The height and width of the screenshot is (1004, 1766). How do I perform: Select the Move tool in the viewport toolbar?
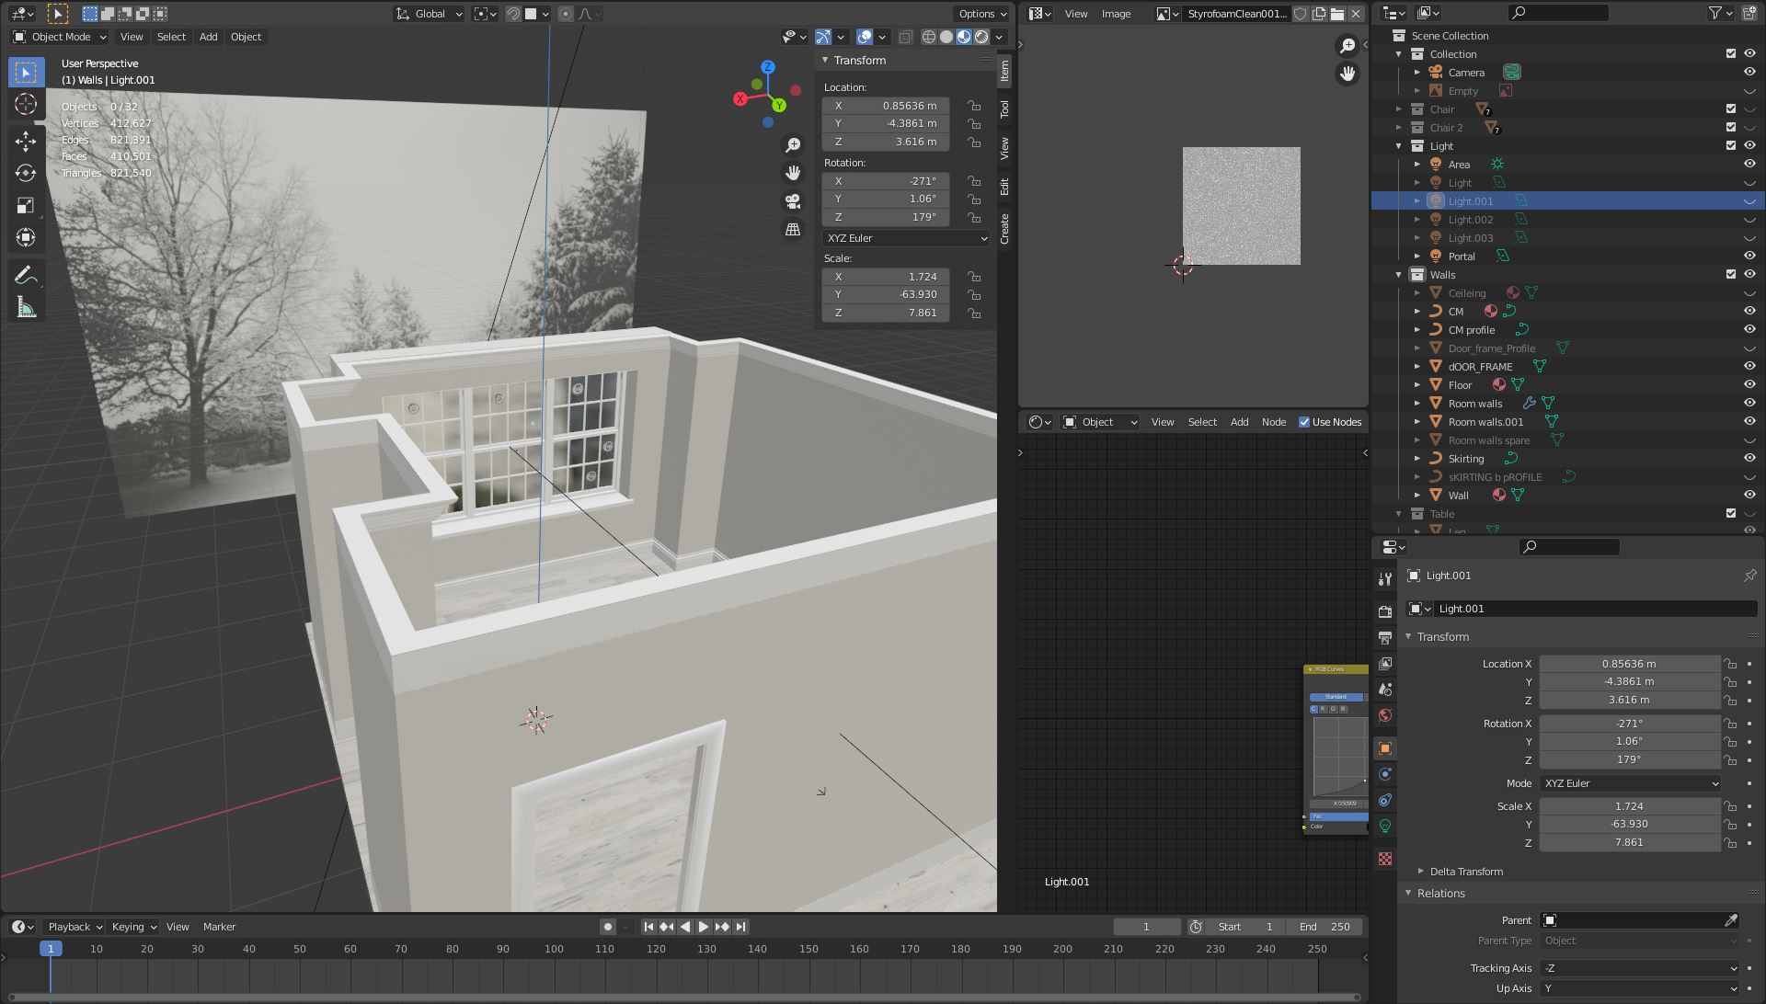(26, 140)
